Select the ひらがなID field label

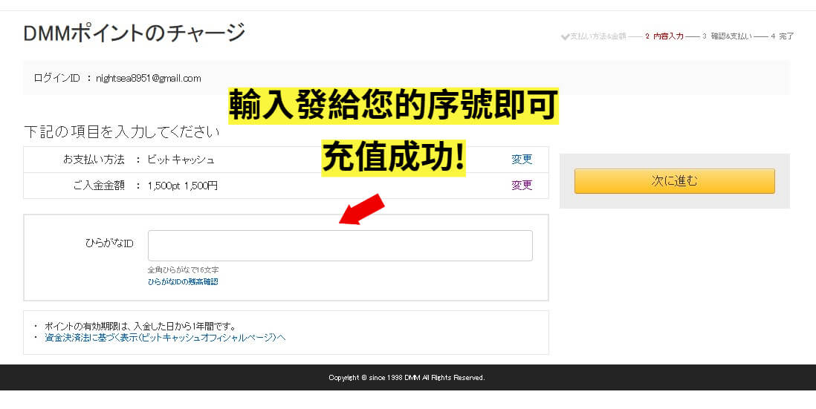(109, 243)
